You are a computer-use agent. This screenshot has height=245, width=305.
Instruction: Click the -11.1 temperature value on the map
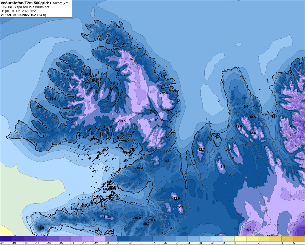[x=125, y=44]
